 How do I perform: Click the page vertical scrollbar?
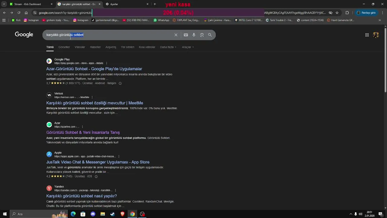[x=385, y=61]
